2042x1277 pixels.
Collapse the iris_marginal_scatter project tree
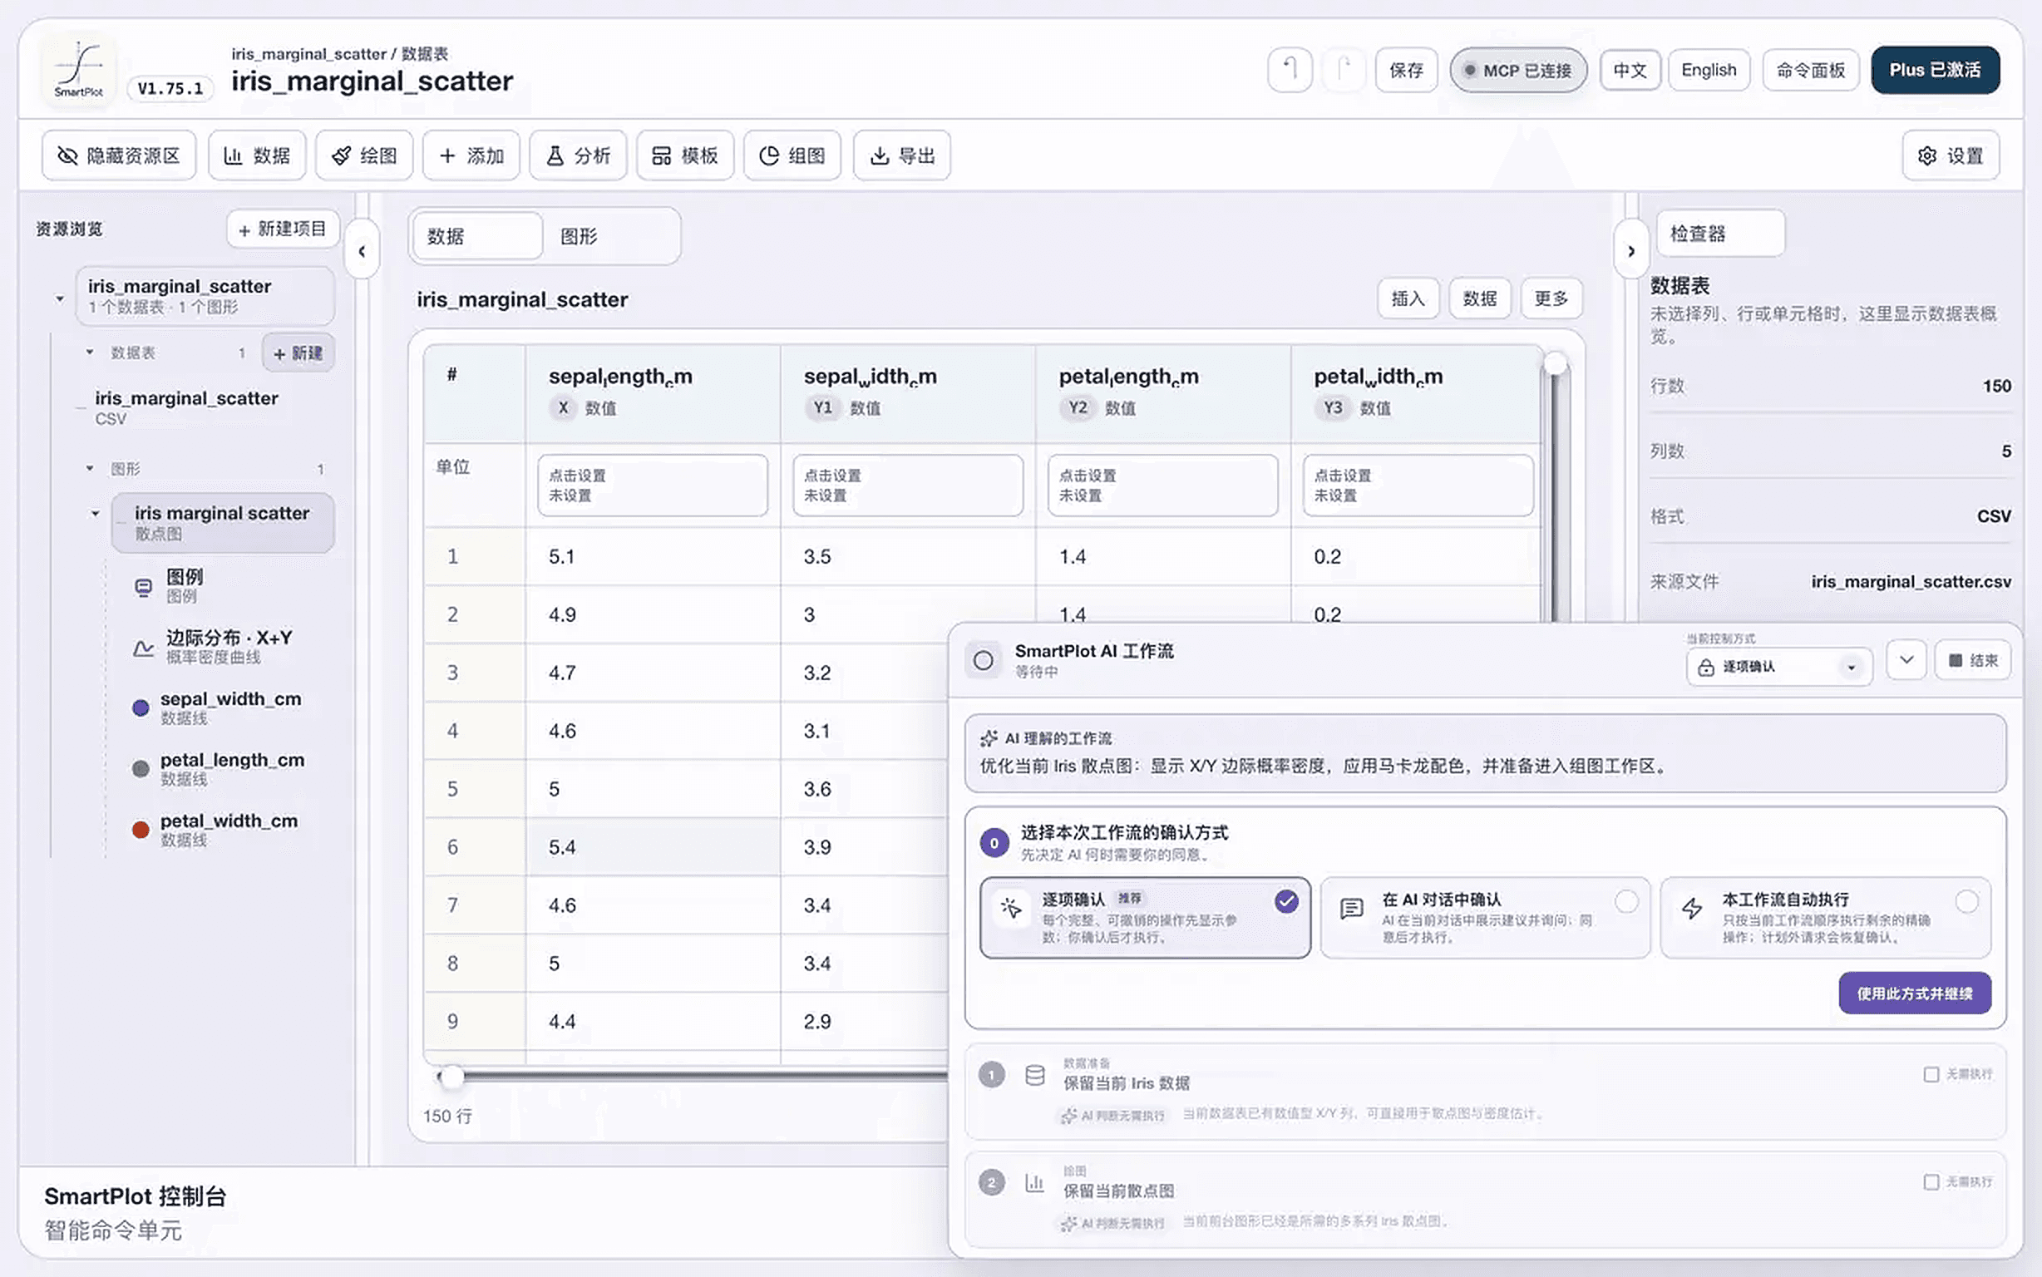(59, 298)
